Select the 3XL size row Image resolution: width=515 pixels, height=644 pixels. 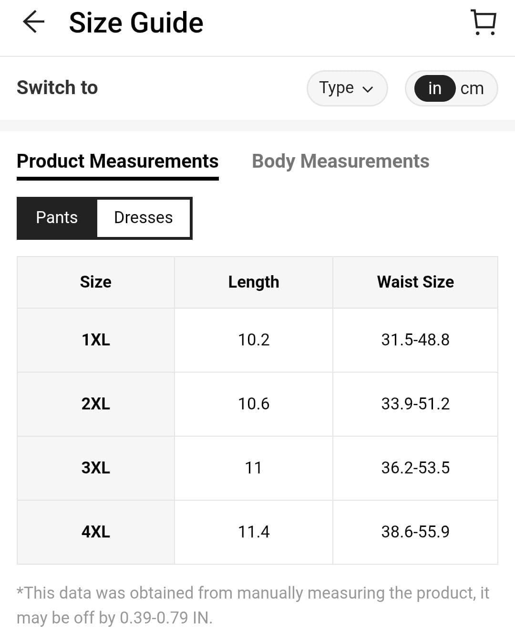96,468
